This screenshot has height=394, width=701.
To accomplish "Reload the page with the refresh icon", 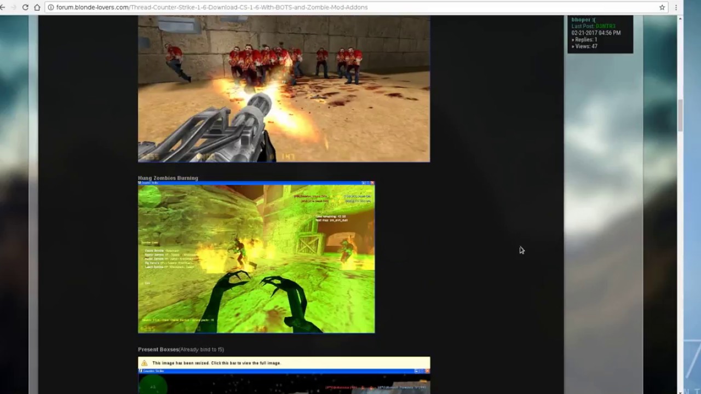I will pyautogui.click(x=25, y=7).
